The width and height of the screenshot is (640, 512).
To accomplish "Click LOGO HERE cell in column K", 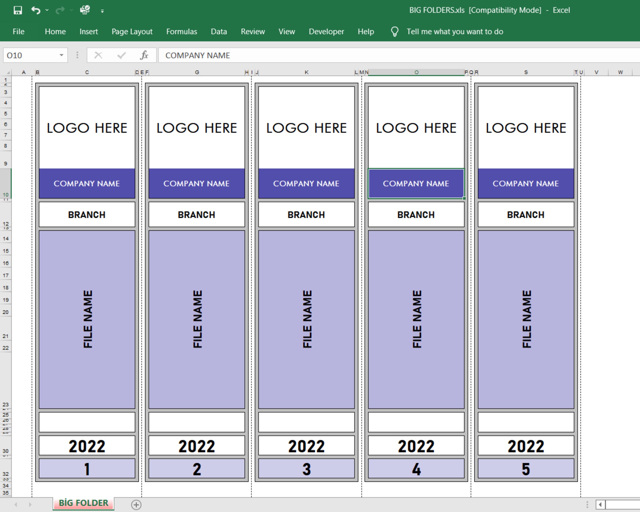I will pyautogui.click(x=306, y=128).
